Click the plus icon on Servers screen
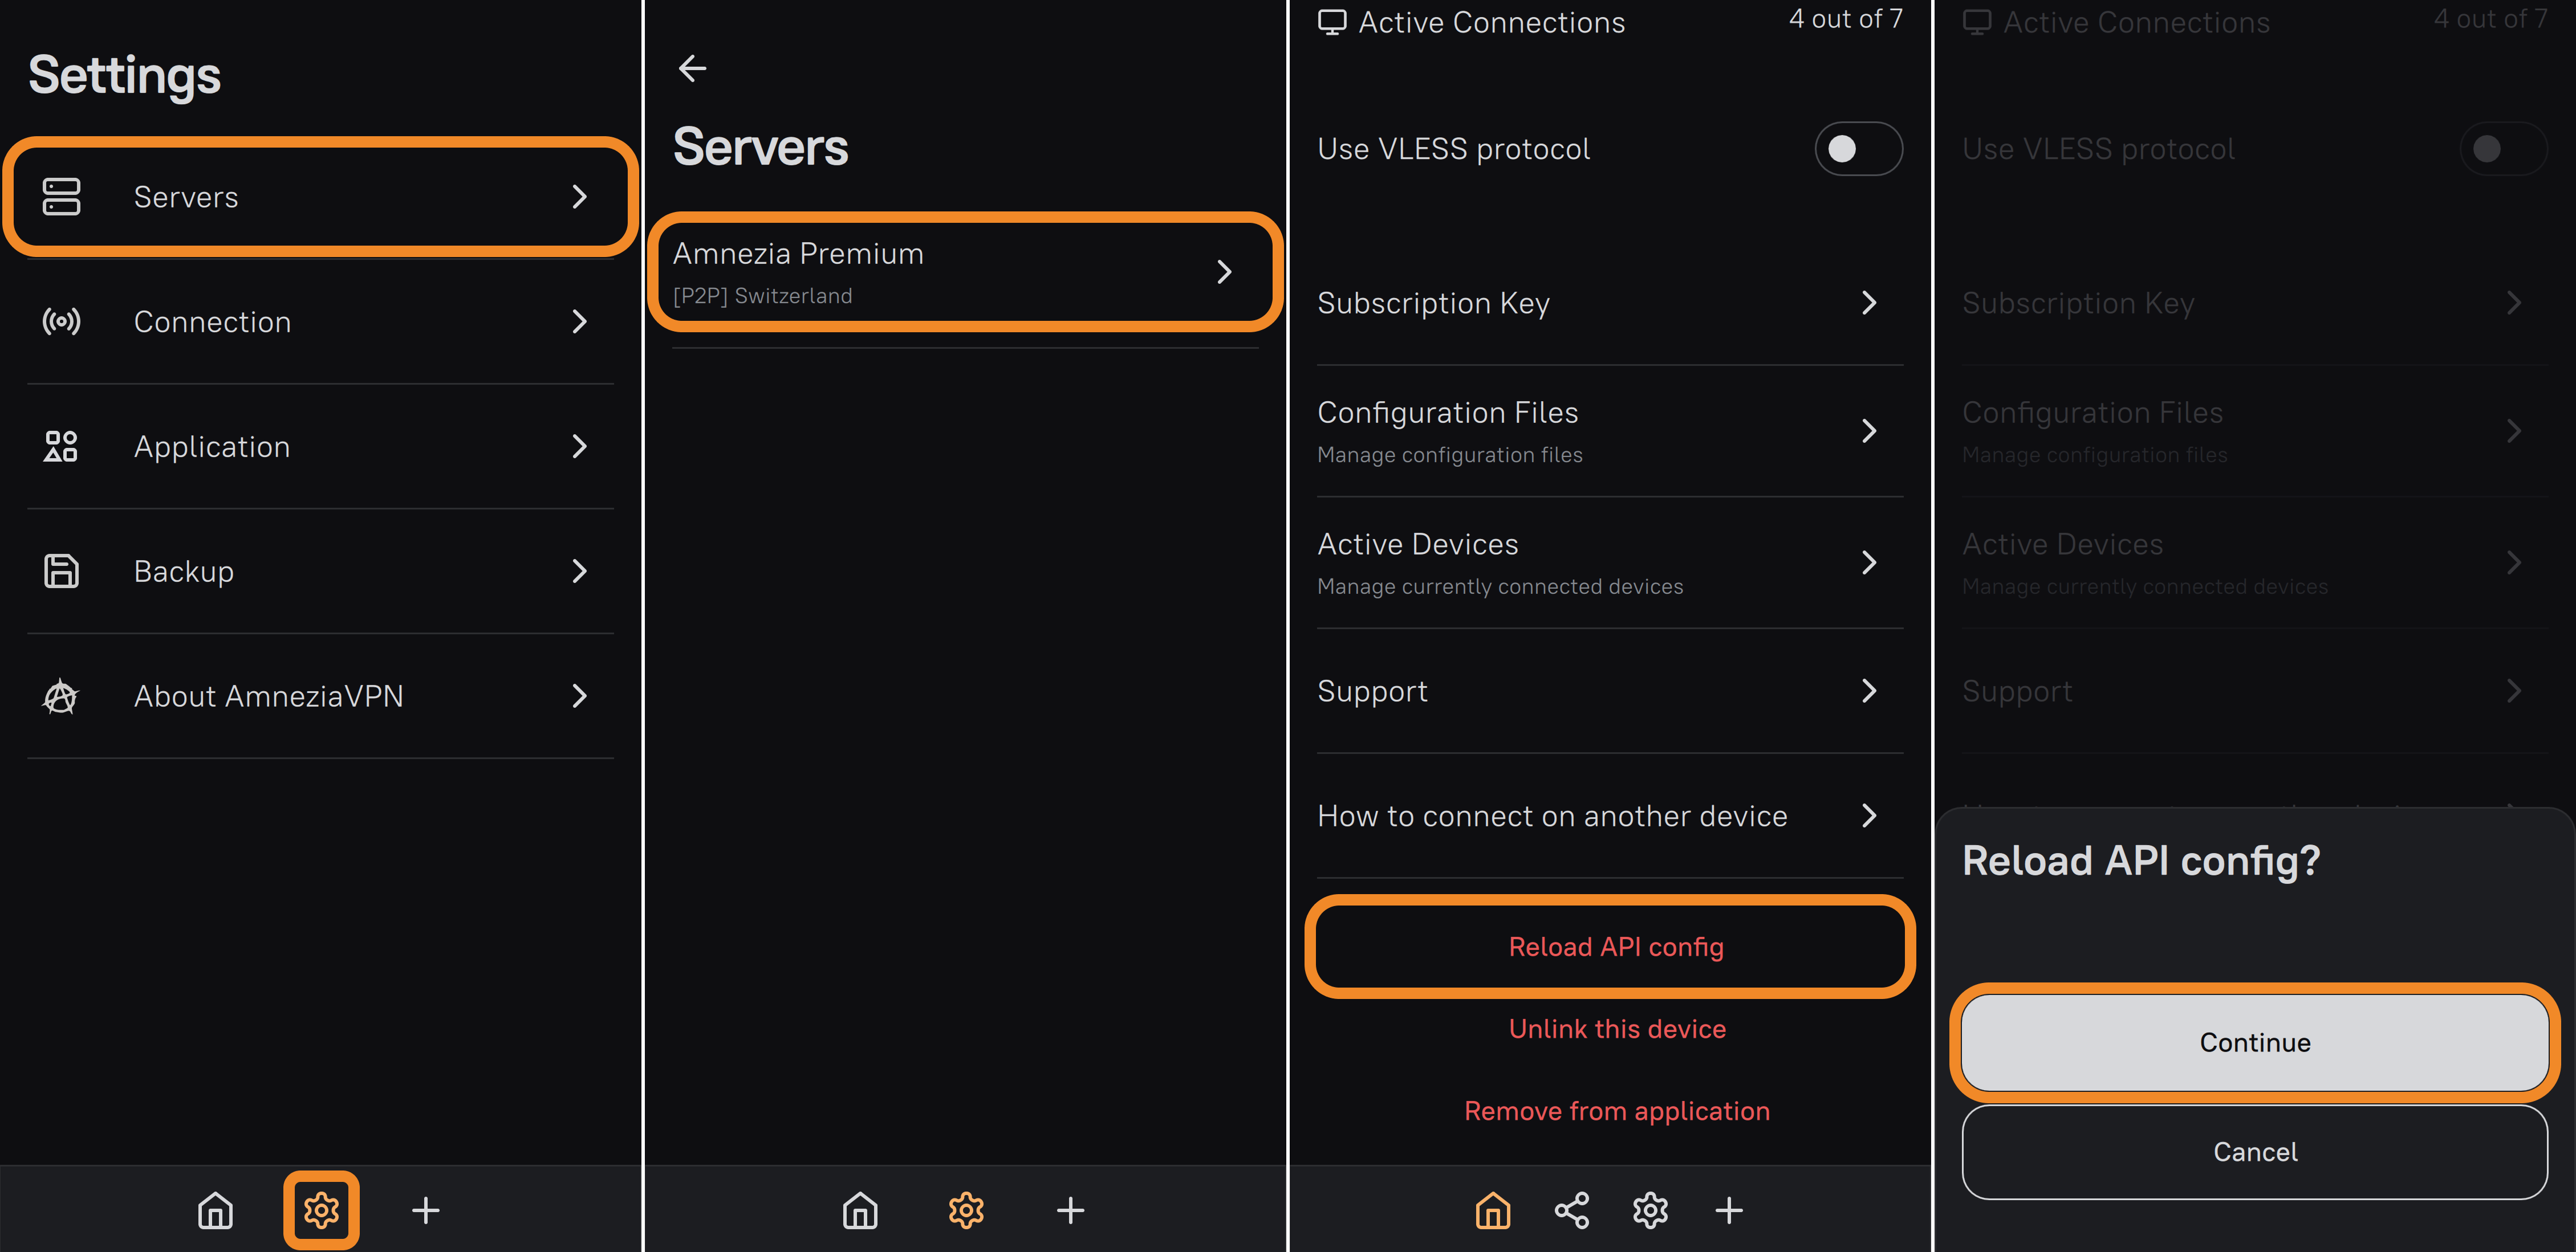 (1070, 1210)
